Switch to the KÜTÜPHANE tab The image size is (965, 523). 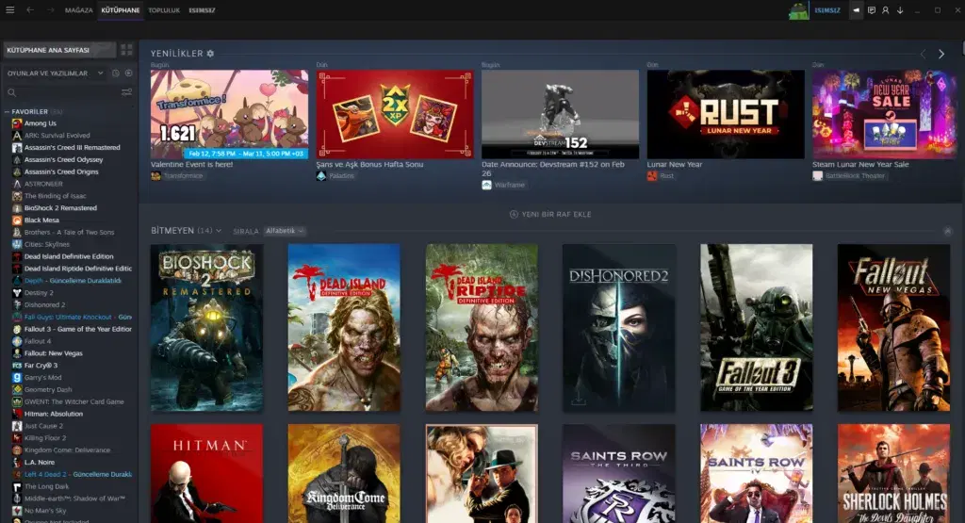pyautogui.click(x=121, y=10)
